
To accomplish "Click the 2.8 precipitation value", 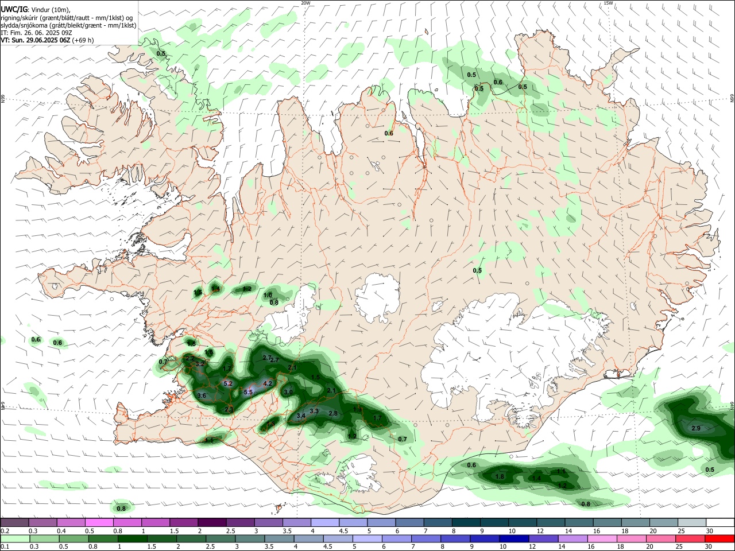I will click(x=333, y=413).
